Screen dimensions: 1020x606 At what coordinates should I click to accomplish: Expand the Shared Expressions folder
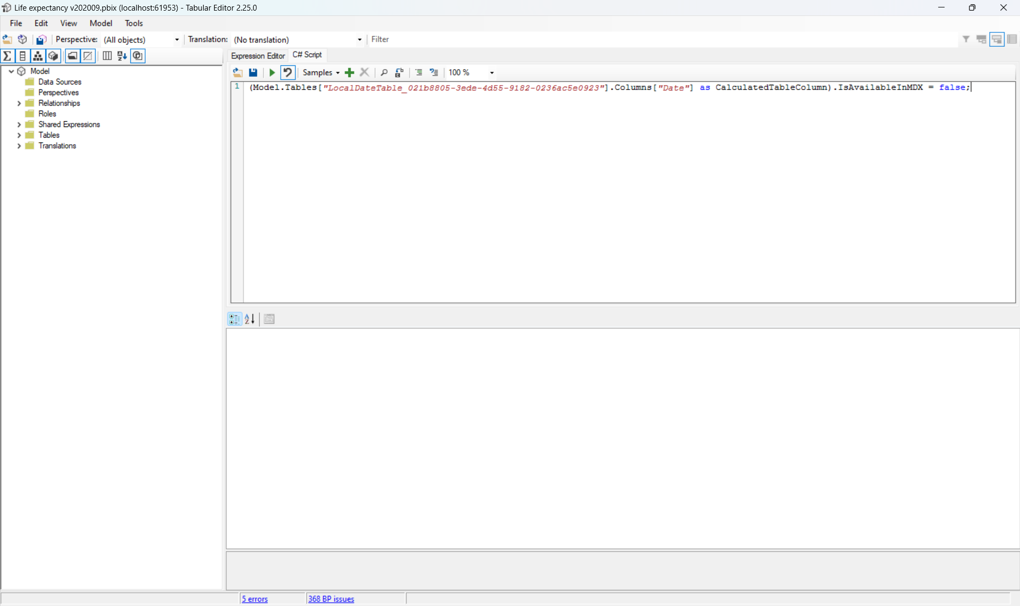point(19,124)
